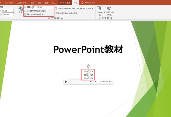The width and height of the screenshot is (171, 117).
Task: Toggle loop until stopped (停止するまで繰り返す) checkbox
Action: tap(25, 14)
